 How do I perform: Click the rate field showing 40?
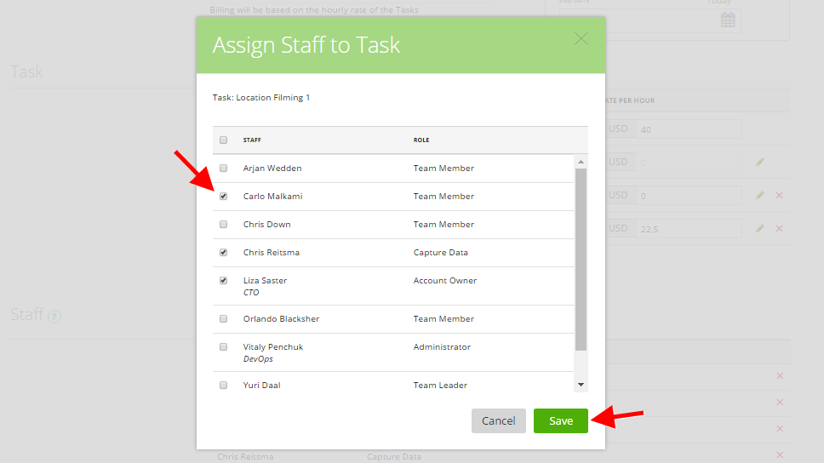click(689, 129)
